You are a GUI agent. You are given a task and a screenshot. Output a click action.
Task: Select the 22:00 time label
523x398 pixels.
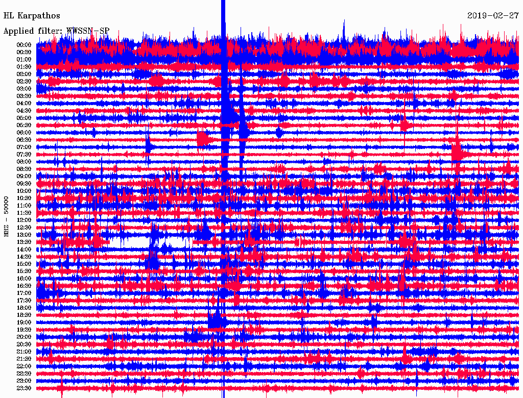(24, 366)
